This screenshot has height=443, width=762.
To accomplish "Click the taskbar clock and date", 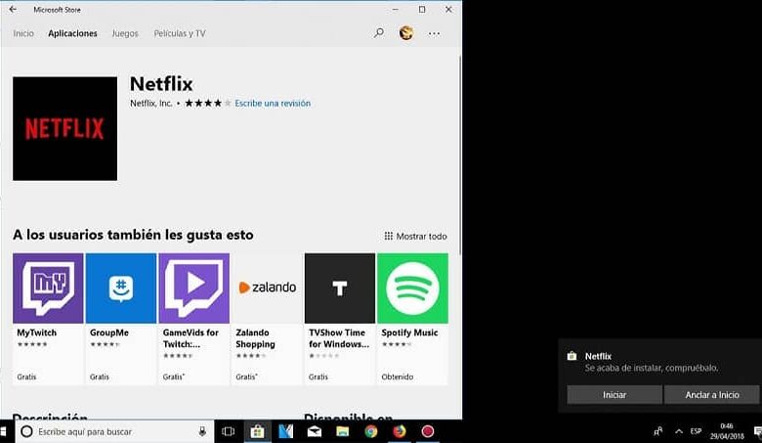I will click(x=727, y=431).
